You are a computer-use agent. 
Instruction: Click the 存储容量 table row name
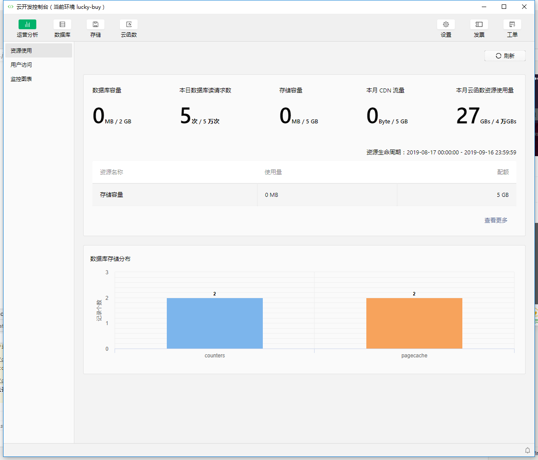point(111,195)
